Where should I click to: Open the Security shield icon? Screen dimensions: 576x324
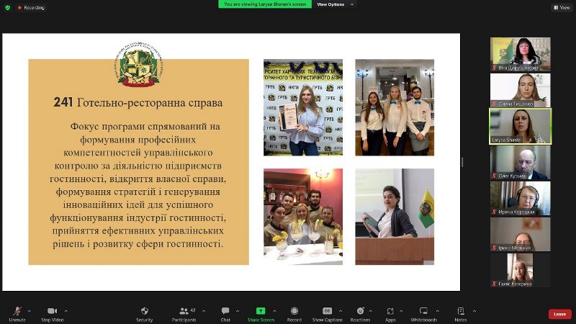tap(145, 311)
